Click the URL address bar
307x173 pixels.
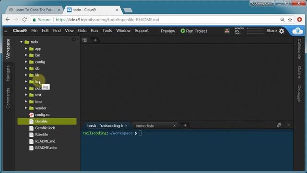[162, 20]
